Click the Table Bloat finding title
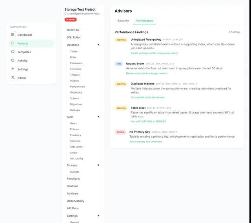Screen dimensions: 251x223 click(138, 108)
